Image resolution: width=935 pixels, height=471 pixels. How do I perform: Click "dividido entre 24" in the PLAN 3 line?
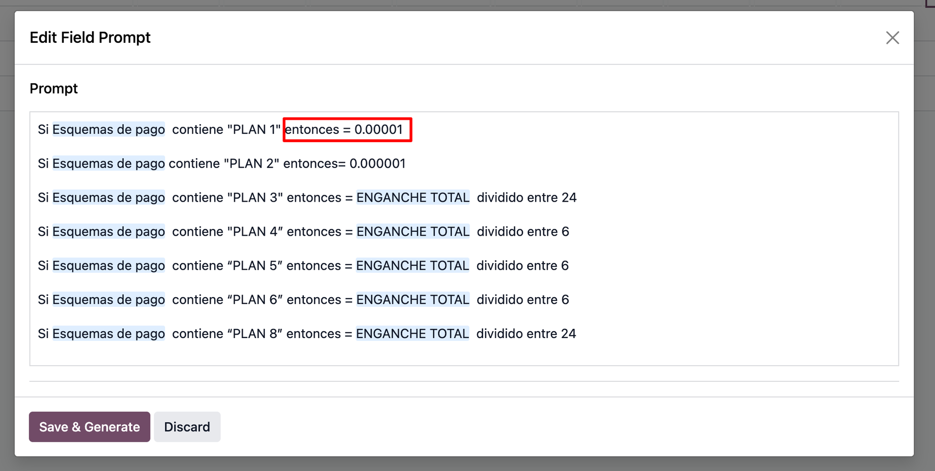pos(526,198)
